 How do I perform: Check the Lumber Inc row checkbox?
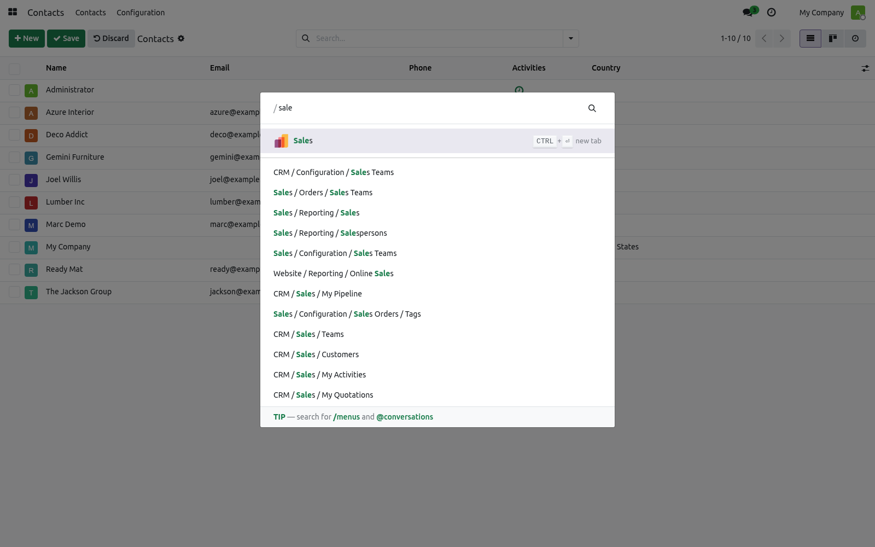(15, 202)
